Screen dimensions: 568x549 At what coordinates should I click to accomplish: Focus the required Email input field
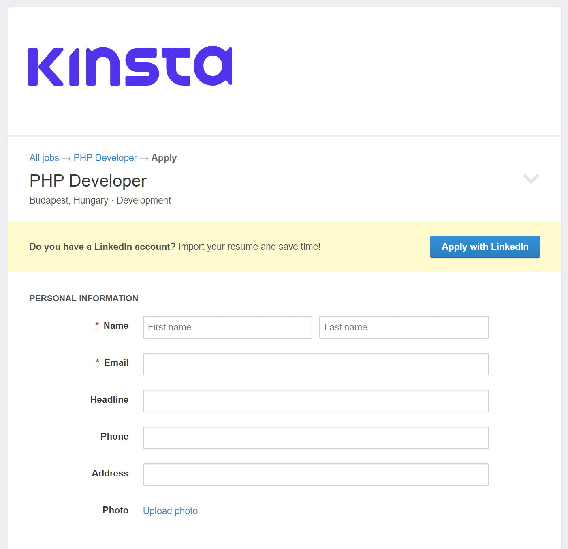(x=316, y=364)
